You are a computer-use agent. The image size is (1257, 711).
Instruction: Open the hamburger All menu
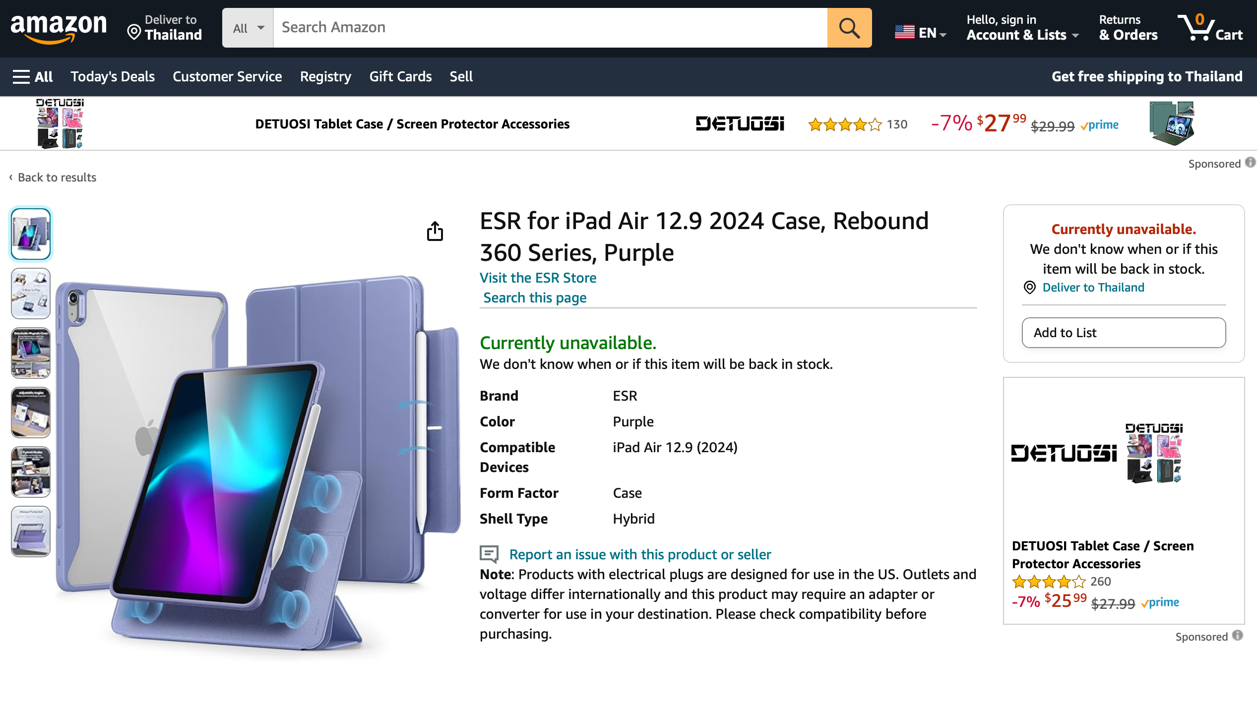coord(33,76)
